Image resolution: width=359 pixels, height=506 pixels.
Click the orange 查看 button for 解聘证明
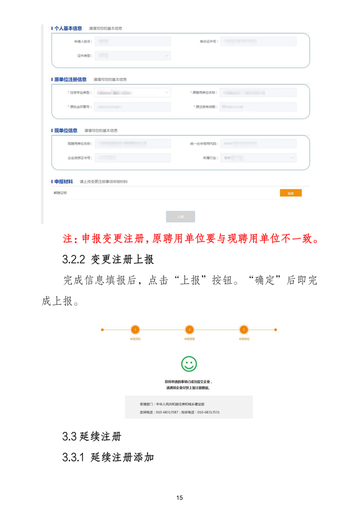tap(291, 193)
